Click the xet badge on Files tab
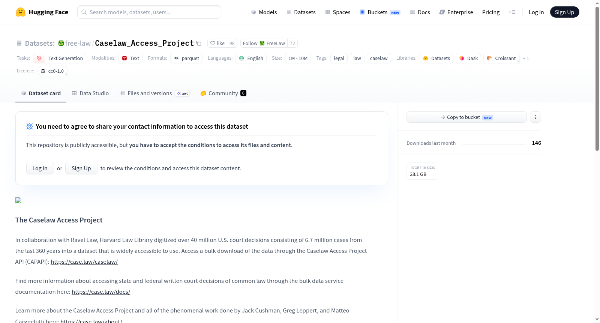600x323 pixels. (x=182, y=93)
